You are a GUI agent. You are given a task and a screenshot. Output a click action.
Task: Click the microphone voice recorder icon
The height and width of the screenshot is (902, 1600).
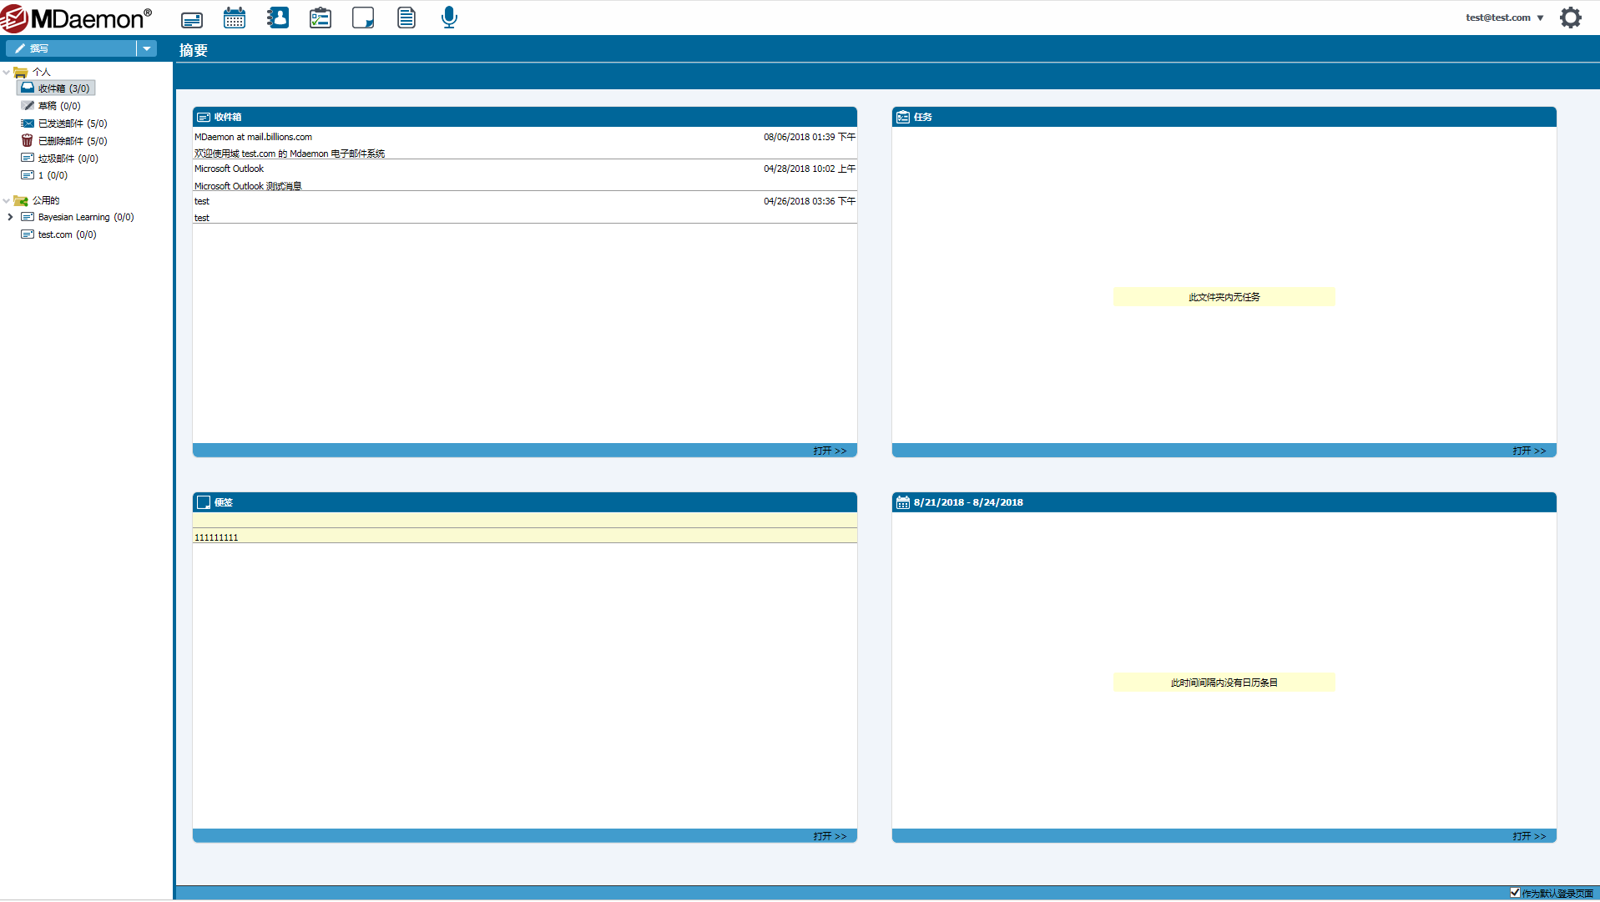tap(449, 18)
